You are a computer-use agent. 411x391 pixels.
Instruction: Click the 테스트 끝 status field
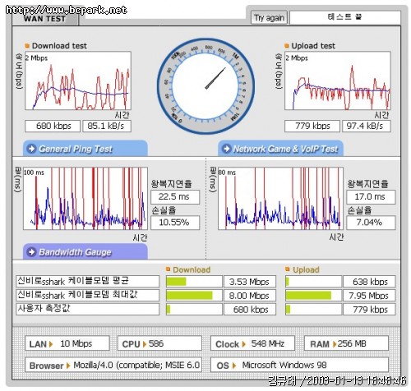tap(345, 17)
